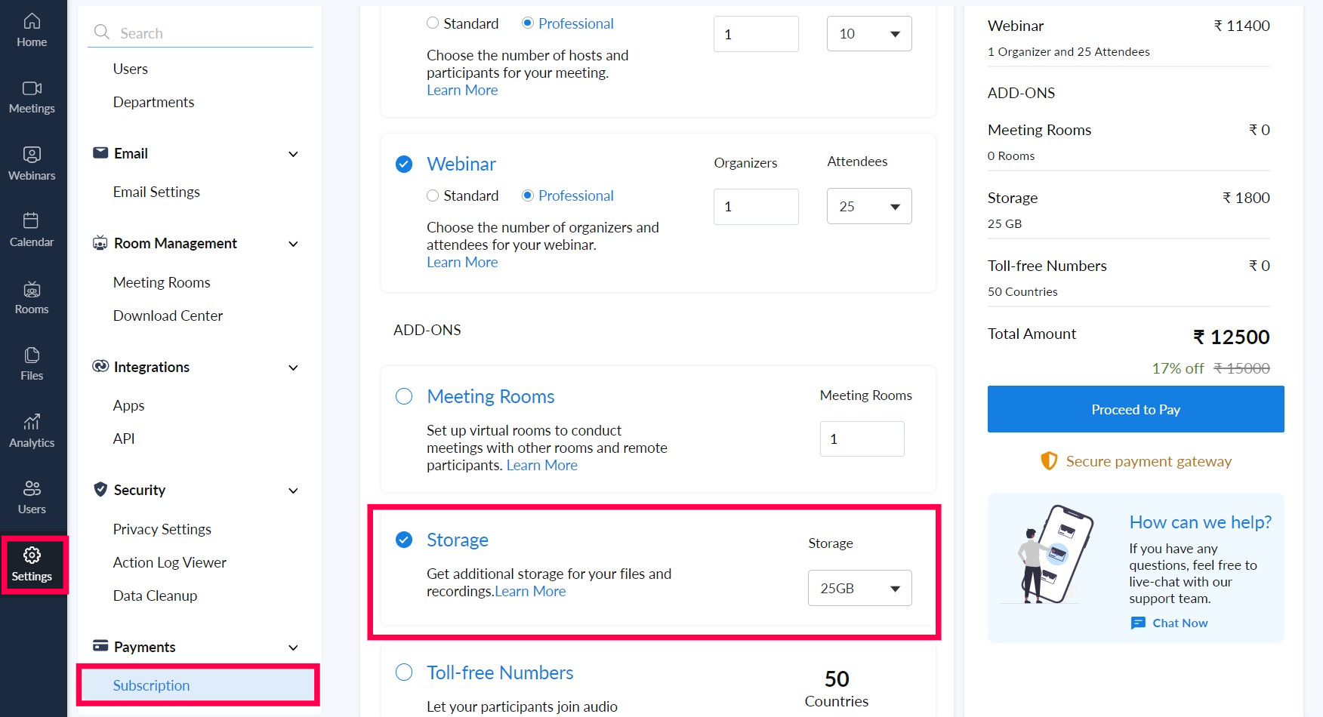Click Learn More under Webinar description

[x=462, y=263]
